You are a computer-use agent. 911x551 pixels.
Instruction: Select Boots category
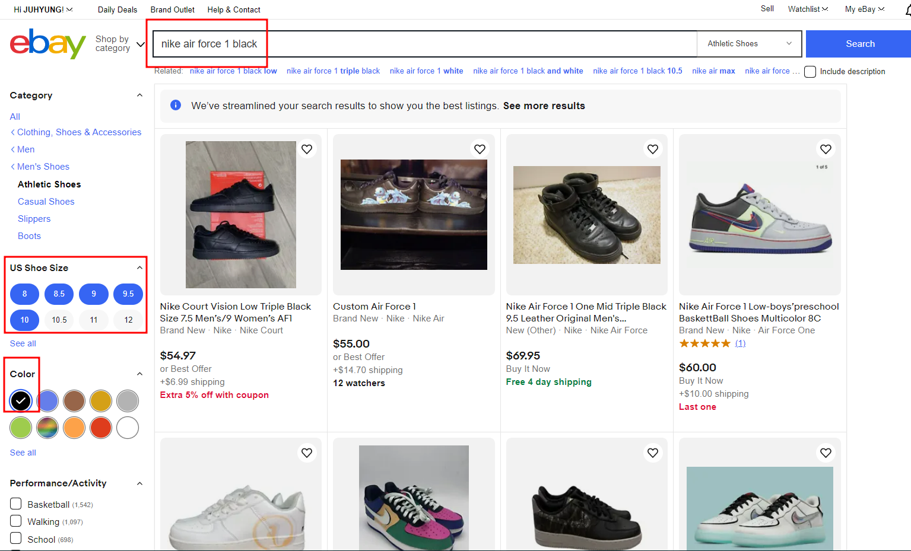pyautogui.click(x=30, y=236)
